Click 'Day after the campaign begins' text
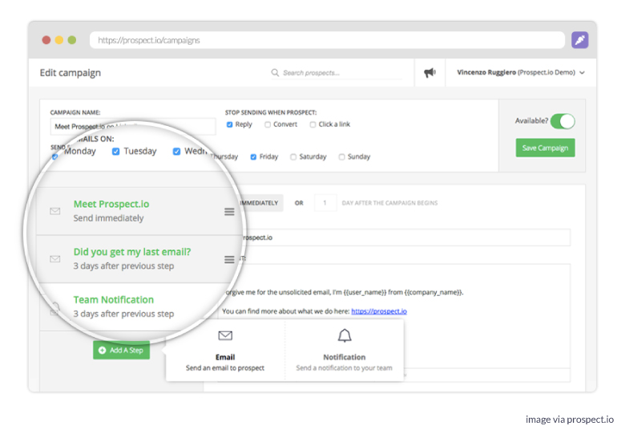Screen dimensions: 625x434 (390, 203)
